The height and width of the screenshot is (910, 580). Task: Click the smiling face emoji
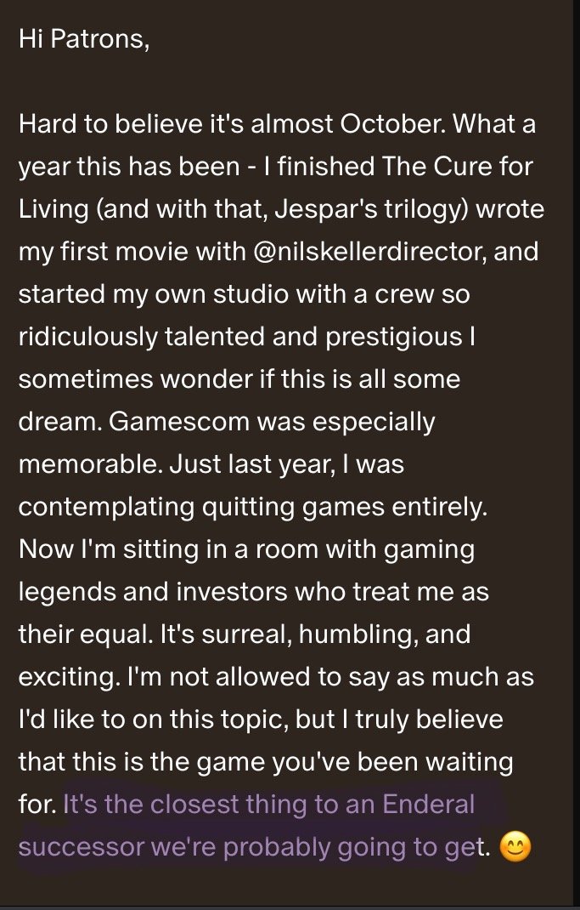516,848
